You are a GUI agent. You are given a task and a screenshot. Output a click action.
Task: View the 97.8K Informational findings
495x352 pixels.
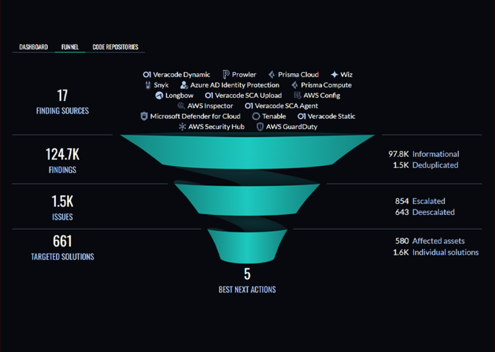click(424, 154)
